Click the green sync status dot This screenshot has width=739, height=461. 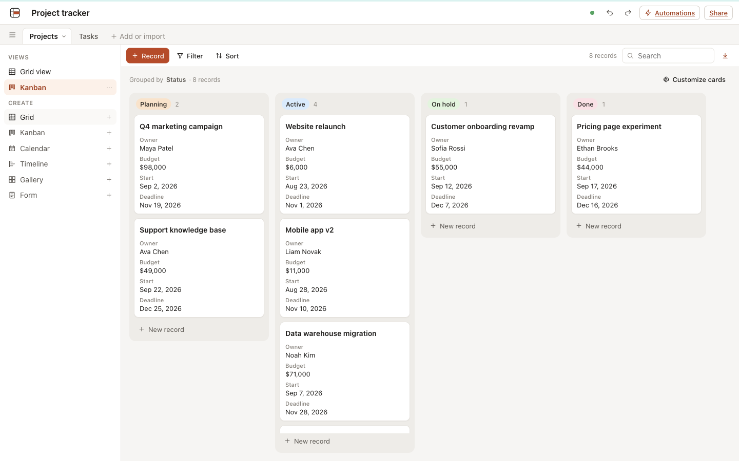[x=592, y=13]
